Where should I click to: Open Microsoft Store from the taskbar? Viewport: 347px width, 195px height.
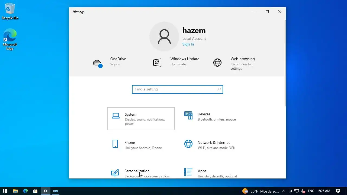pos(36,191)
